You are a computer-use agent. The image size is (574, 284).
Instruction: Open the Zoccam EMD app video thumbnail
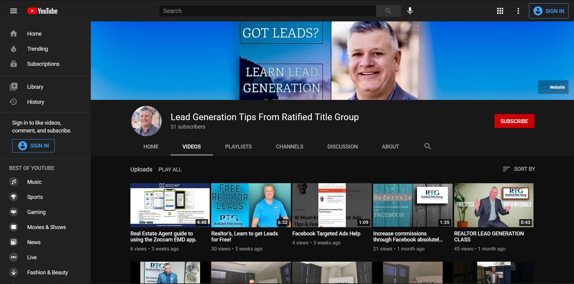pos(170,205)
